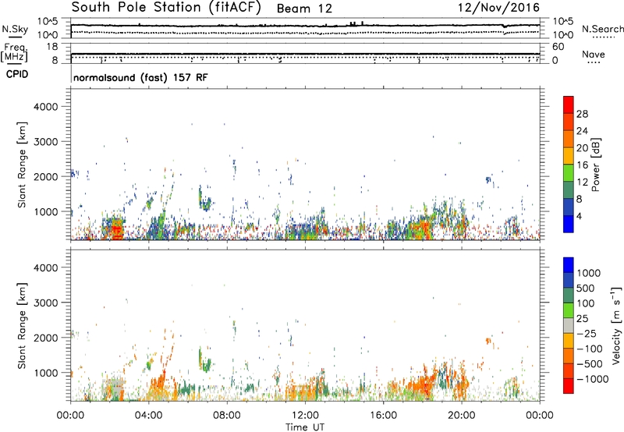Screen dimensions: 624x432
Task: Pick the yellow 16–20 dB Power colorbar segment
Action: pos(569,156)
